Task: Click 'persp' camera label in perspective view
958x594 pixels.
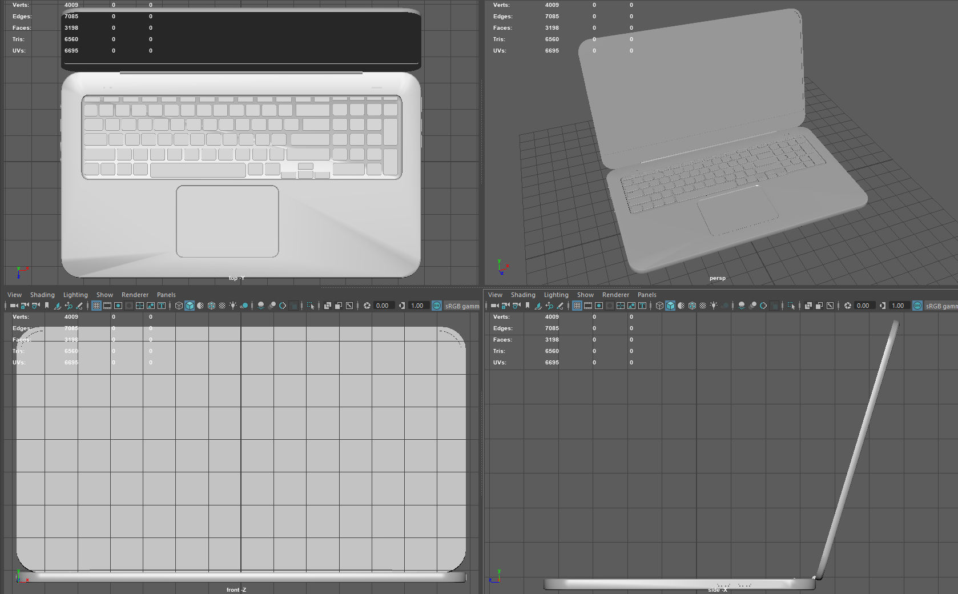Action: point(718,278)
